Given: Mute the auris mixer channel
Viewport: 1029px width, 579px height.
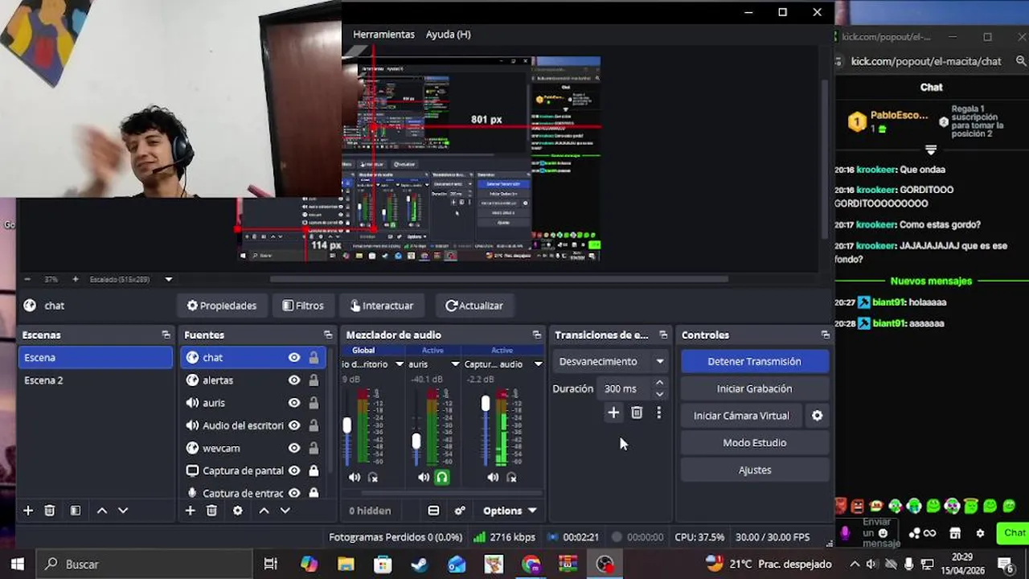Looking at the screenshot, I should (x=424, y=477).
